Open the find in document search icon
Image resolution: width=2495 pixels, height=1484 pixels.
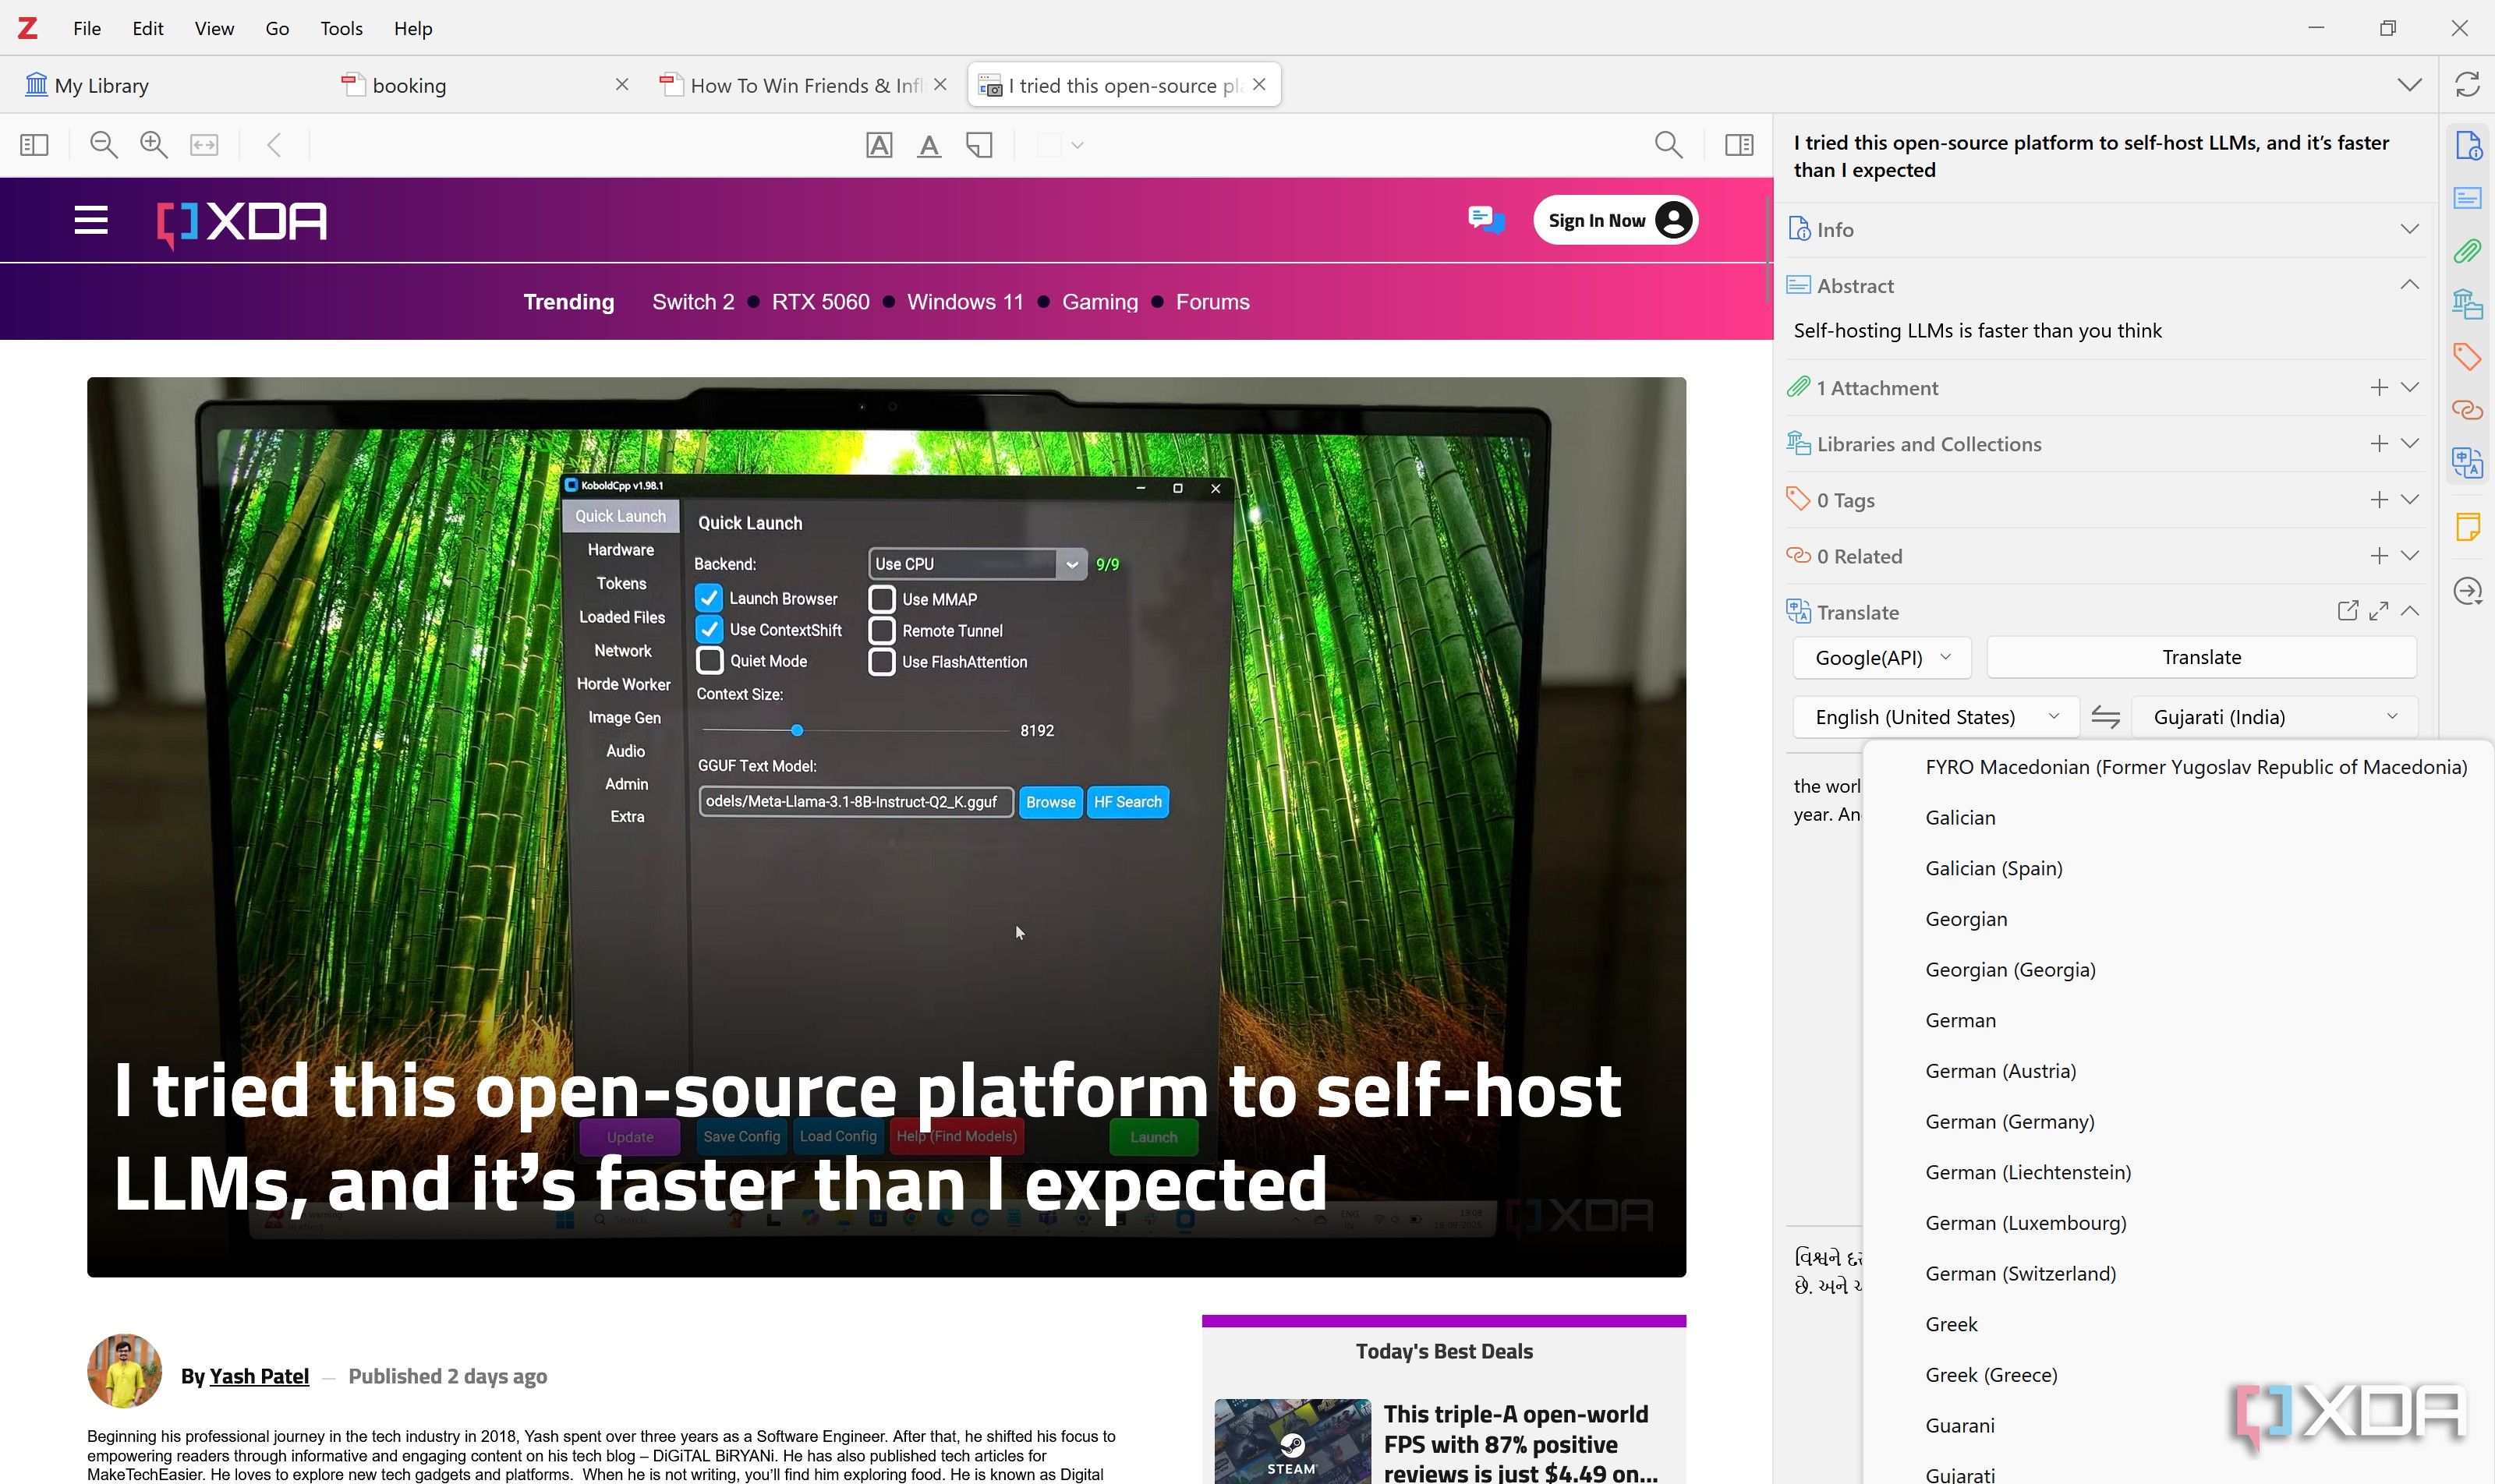click(1668, 145)
